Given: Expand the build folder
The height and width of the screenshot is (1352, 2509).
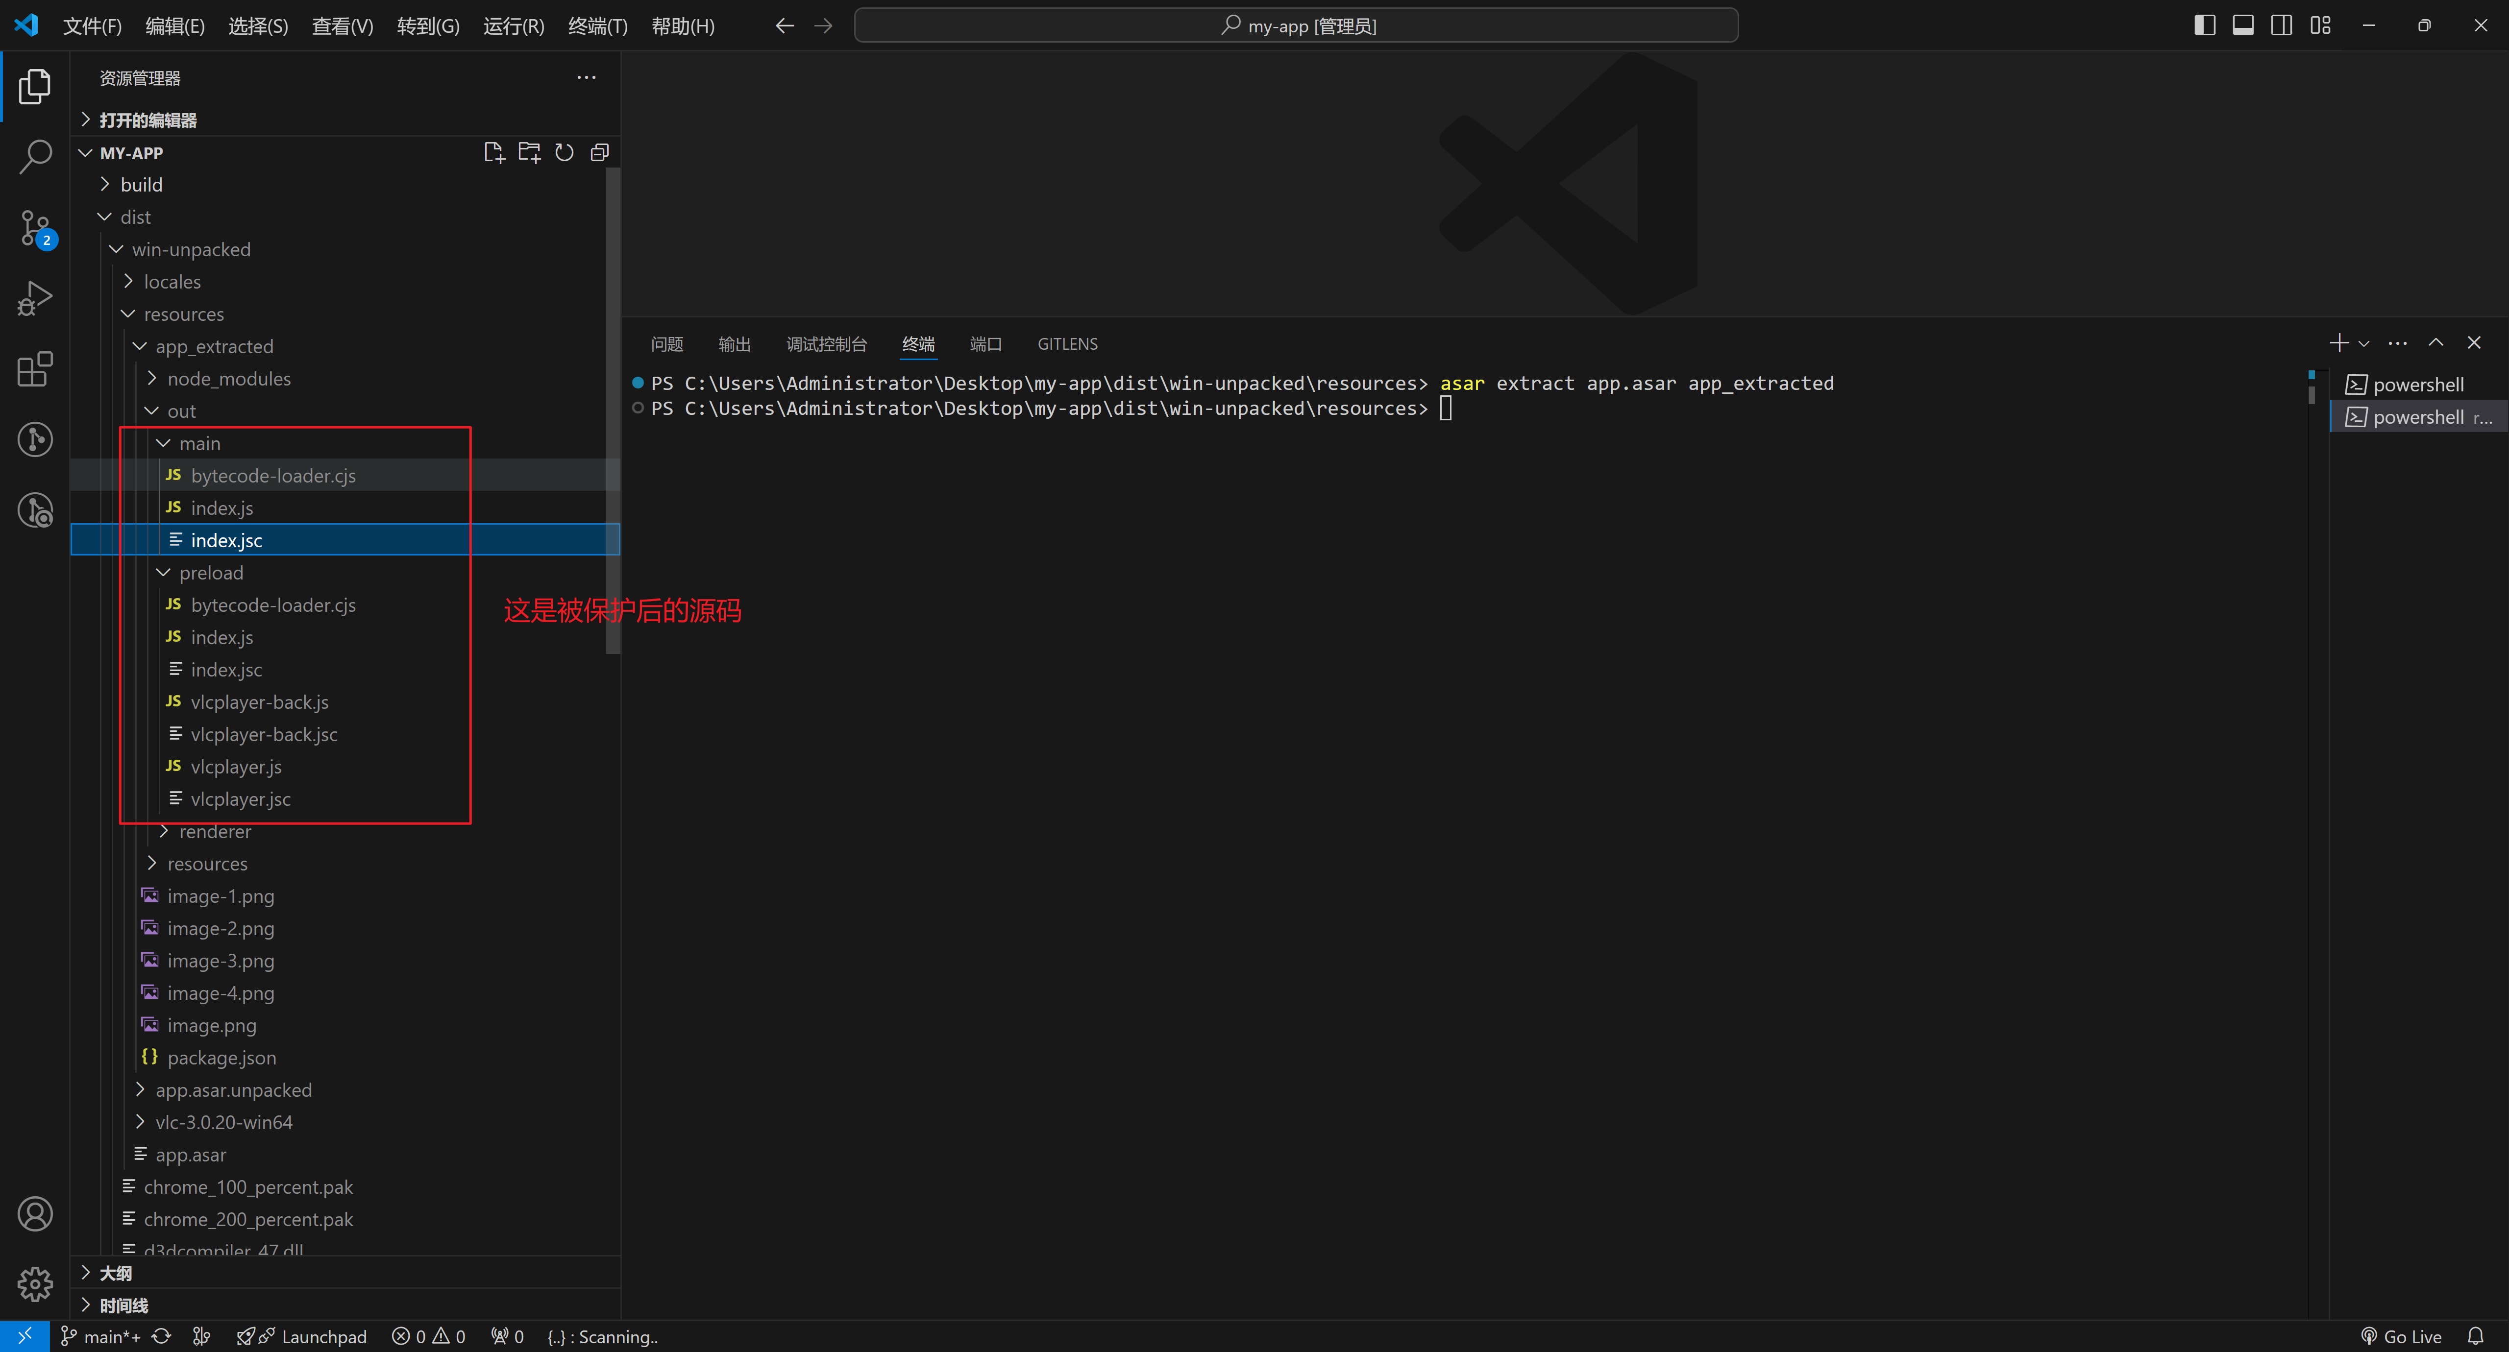Looking at the screenshot, I should click(x=345, y=185).
